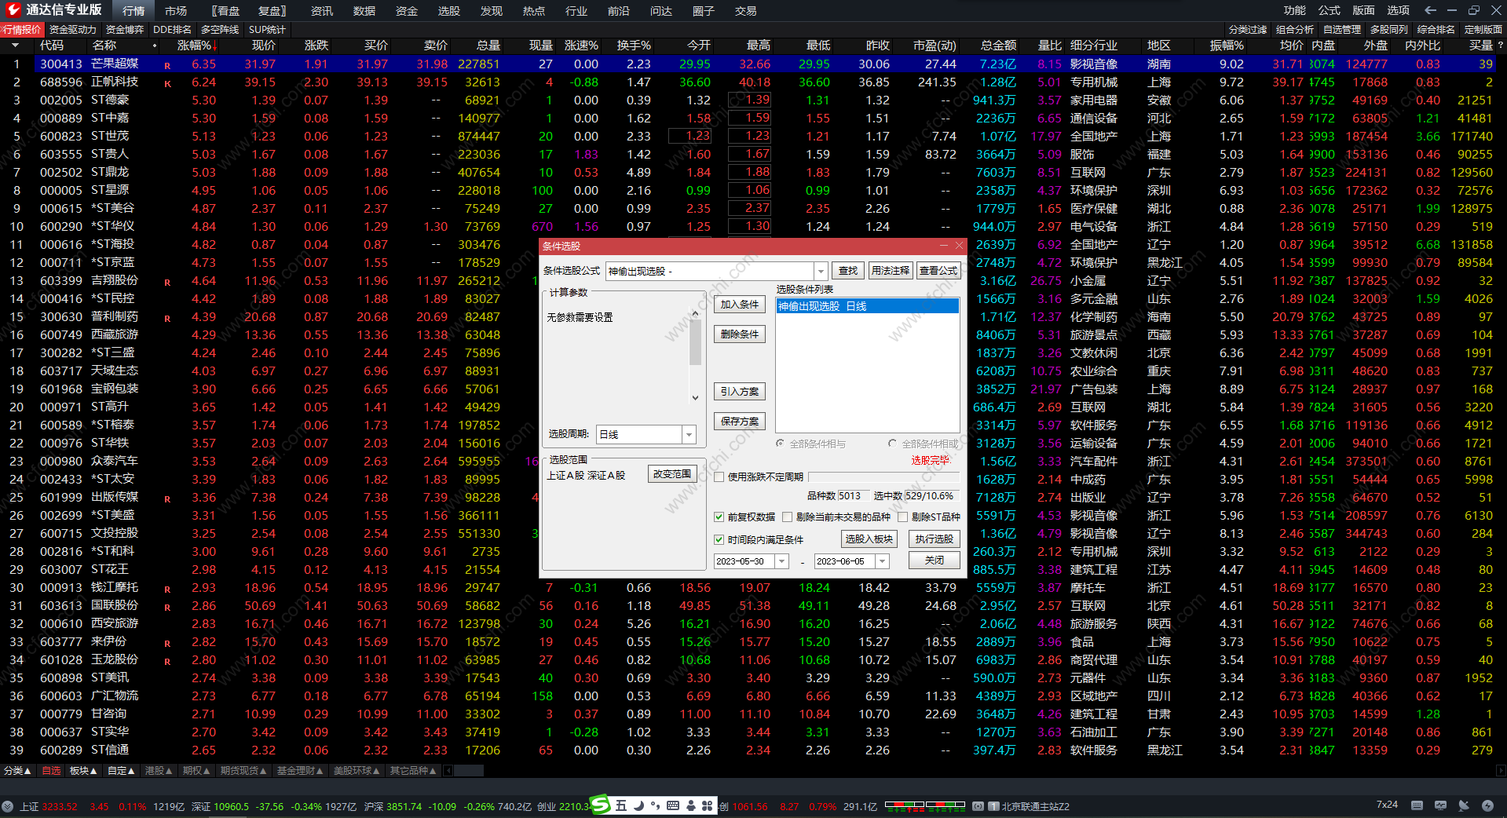Open the 选股周期 dropdown
1507x818 pixels.
pos(689,434)
